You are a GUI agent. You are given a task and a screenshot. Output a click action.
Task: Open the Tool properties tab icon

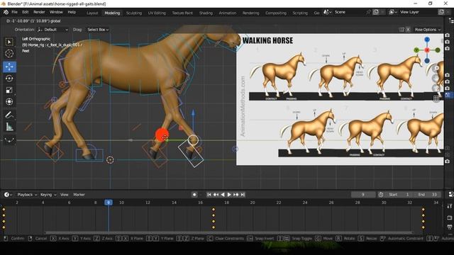(450, 206)
